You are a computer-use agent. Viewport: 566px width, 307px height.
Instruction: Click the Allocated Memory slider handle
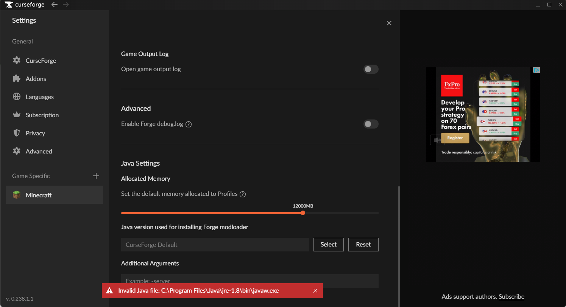coord(303,213)
